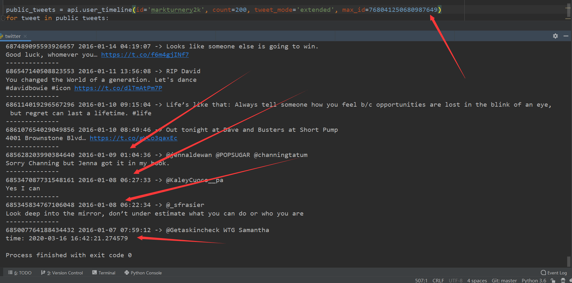
Task: Close the twitter run tab
Action: coord(25,36)
